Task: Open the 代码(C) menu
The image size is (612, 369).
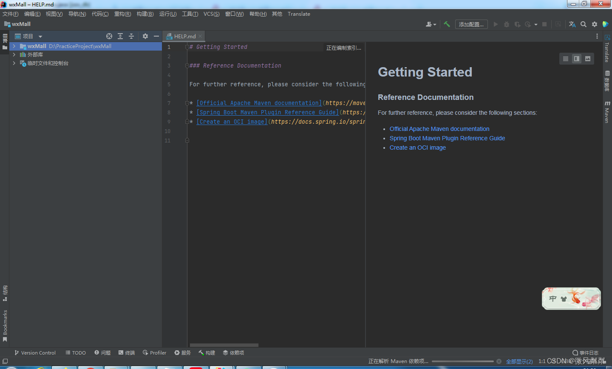Action: [100, 14]
